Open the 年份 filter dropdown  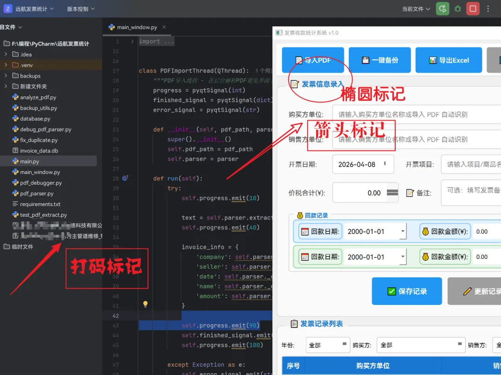(x=328, y=345)
